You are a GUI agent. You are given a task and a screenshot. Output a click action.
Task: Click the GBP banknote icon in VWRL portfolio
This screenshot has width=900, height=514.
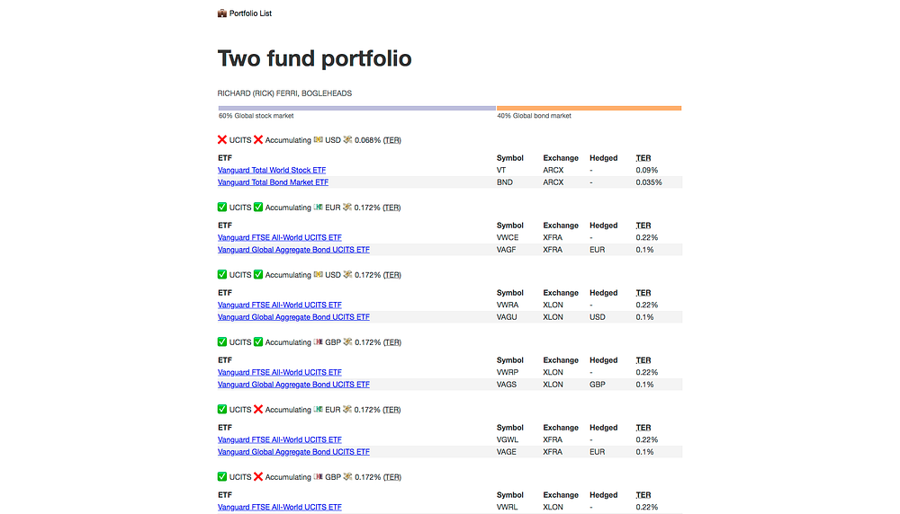pos(318,477)
